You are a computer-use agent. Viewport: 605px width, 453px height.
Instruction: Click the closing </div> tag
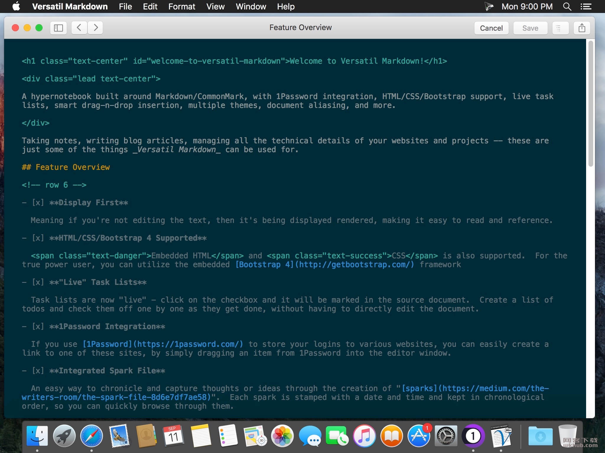(x=36, y=123)
